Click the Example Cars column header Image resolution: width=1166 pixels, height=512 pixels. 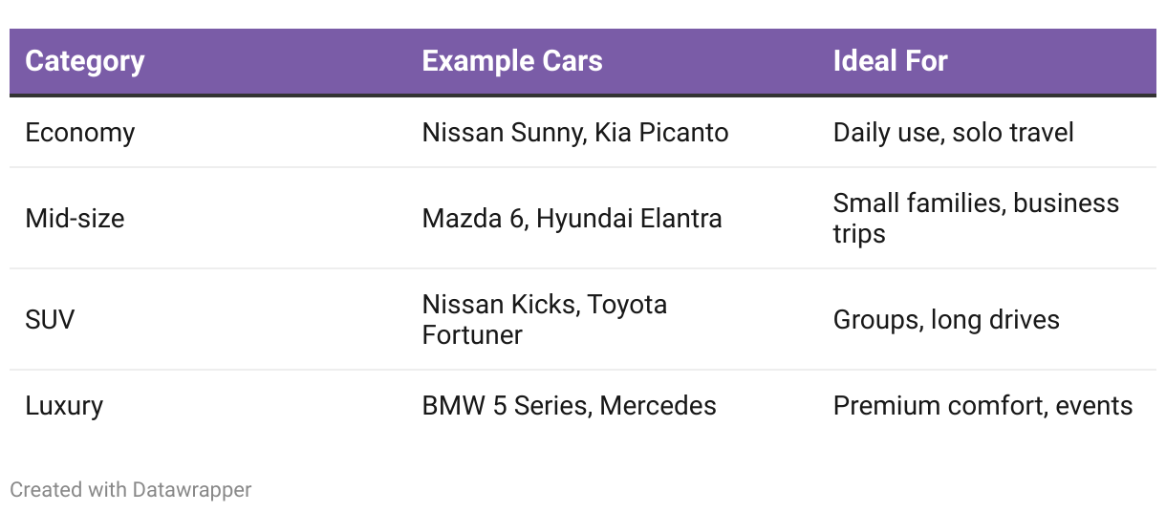pos(511,61)
